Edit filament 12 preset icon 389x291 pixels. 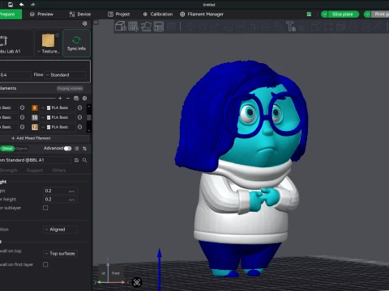pos(79,127)
